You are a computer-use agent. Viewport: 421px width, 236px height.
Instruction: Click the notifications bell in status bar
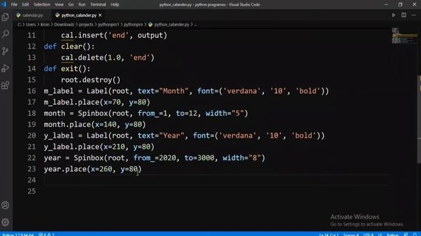pos(415,235)
